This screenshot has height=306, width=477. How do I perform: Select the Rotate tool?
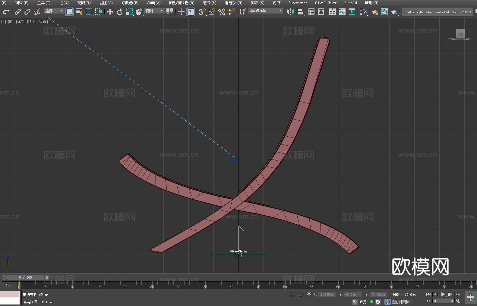pos(120,12)
